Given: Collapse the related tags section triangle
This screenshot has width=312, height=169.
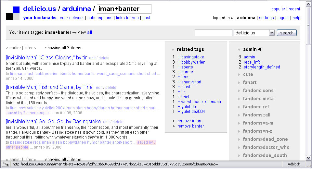Looking at the screenshot, I should pos(173,49).
